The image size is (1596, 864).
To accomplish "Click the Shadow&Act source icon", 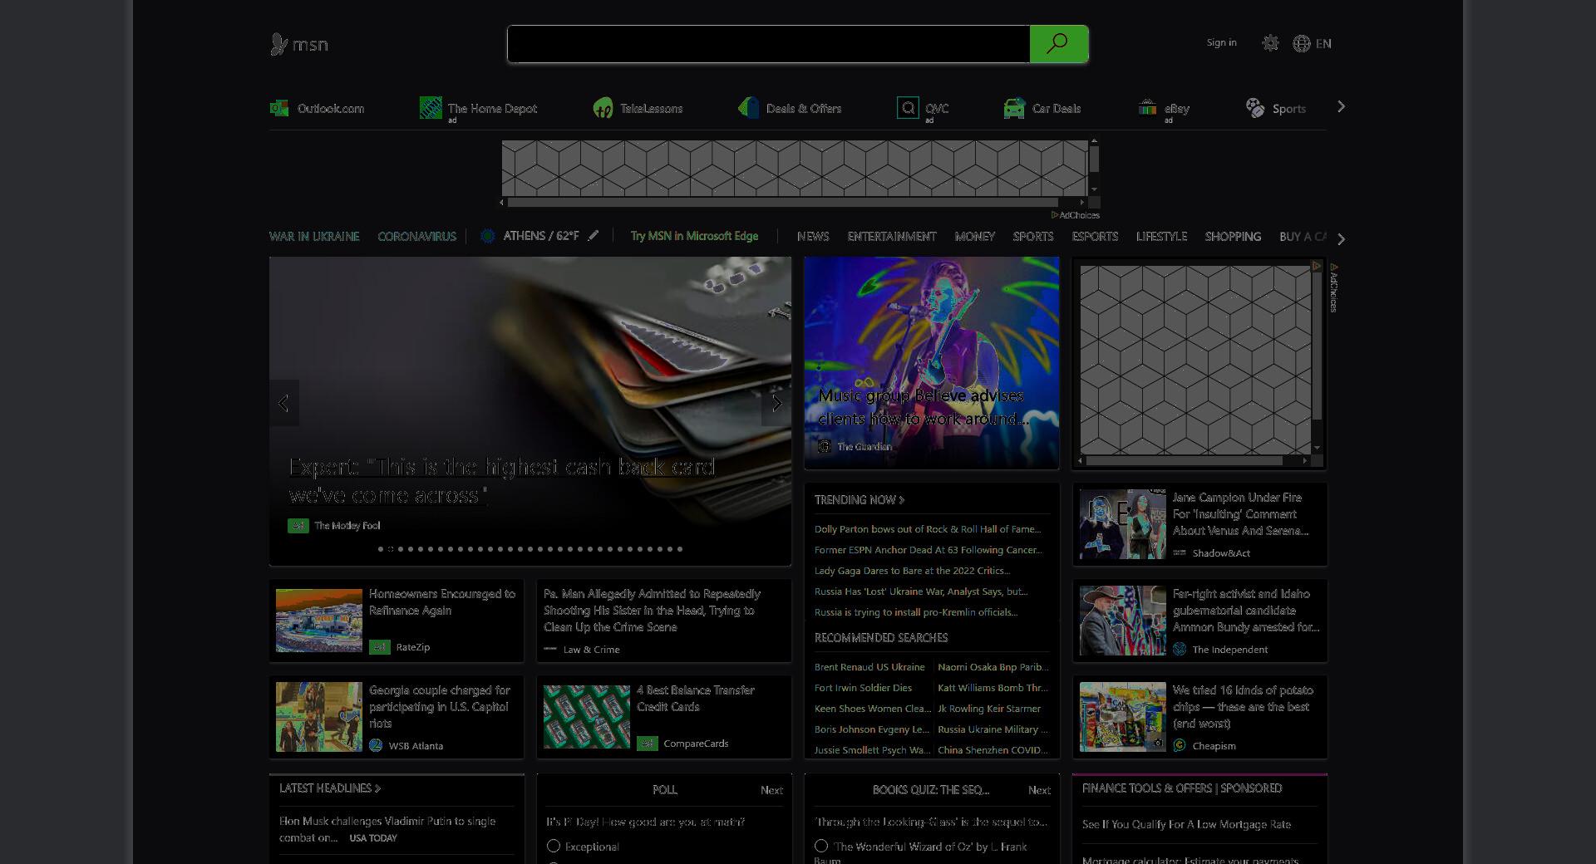I will 1180,552.
